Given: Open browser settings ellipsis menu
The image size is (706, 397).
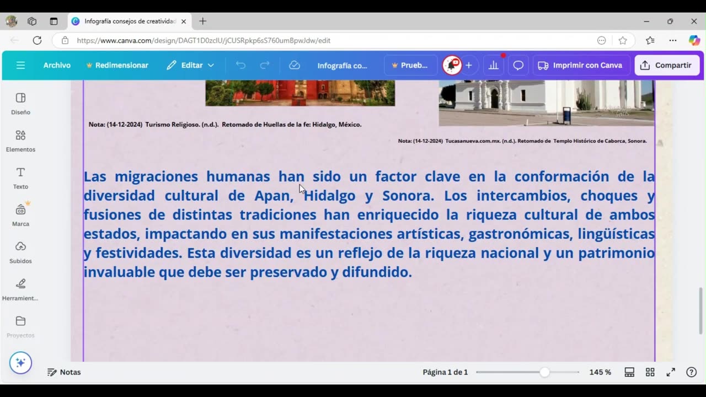Looking at the screenshot, I should point(673,40).
